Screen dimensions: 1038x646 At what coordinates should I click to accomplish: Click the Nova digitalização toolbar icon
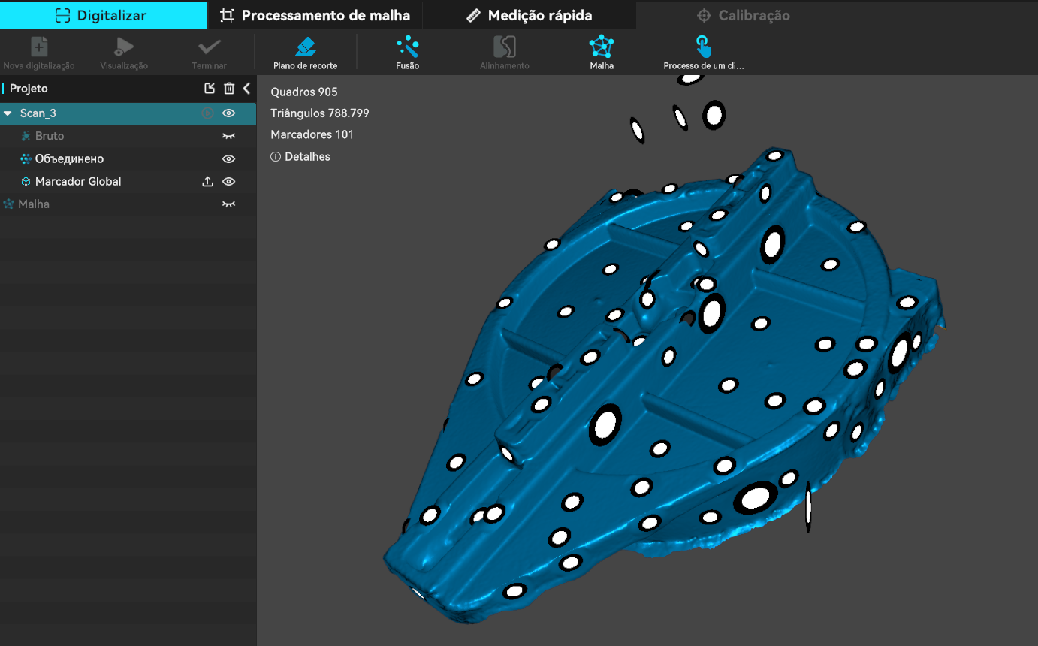point(39,47)
